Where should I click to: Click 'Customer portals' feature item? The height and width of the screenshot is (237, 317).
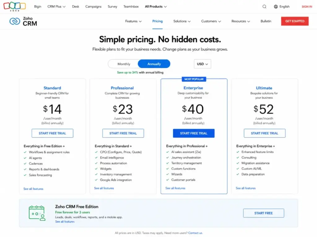tap(183, 180)
